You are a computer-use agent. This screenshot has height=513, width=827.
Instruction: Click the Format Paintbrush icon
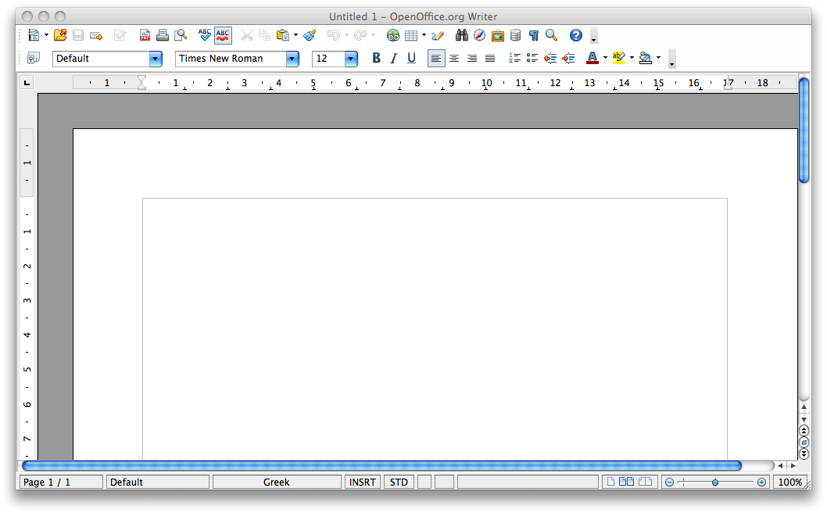click(x=310, y=35)
